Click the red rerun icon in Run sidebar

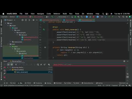click(5, 67)
